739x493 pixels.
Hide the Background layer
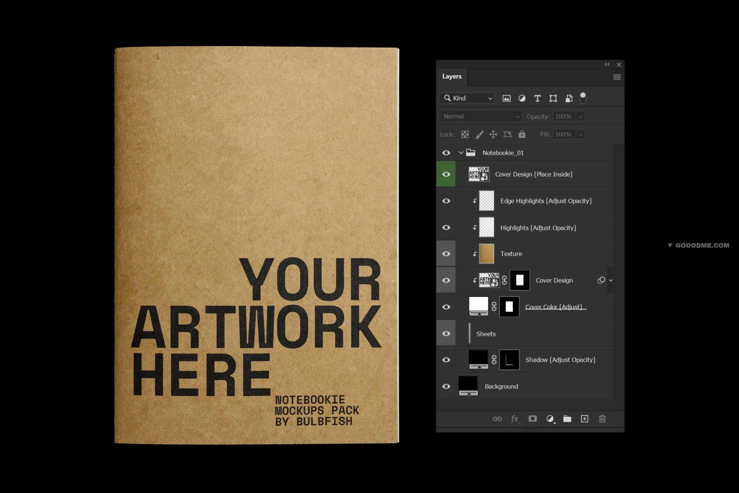446,386
